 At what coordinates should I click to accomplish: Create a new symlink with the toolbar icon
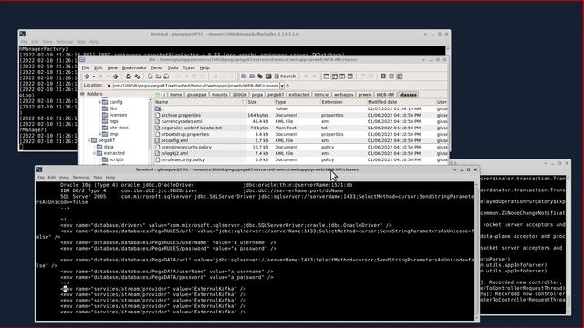pos(166,77)
